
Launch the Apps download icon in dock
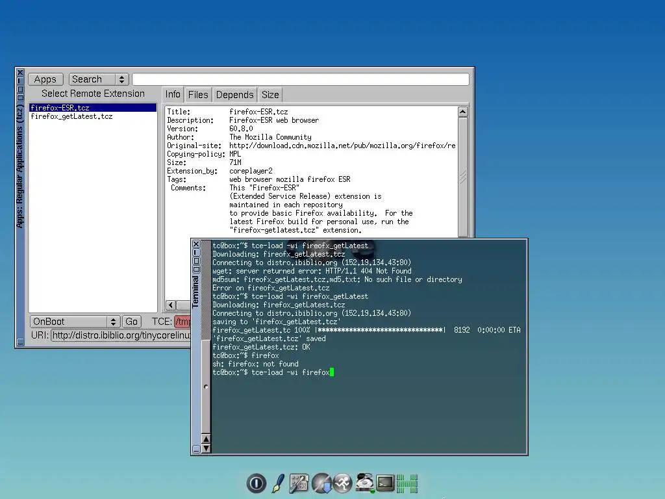click(x=321, y=483)
